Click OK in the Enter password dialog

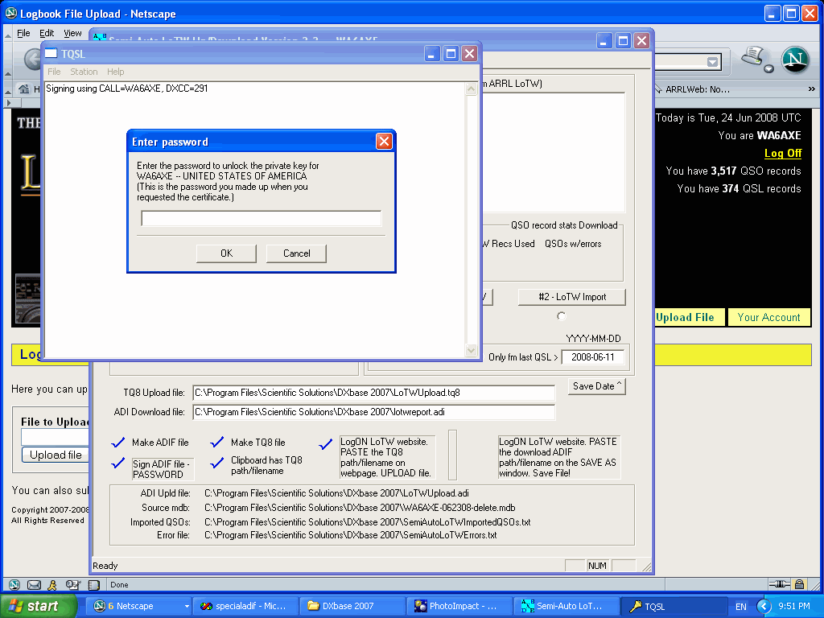coord(226,253)
